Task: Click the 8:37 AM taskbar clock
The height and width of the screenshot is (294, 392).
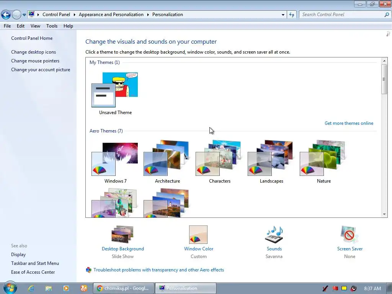Action: coord(372,289)
